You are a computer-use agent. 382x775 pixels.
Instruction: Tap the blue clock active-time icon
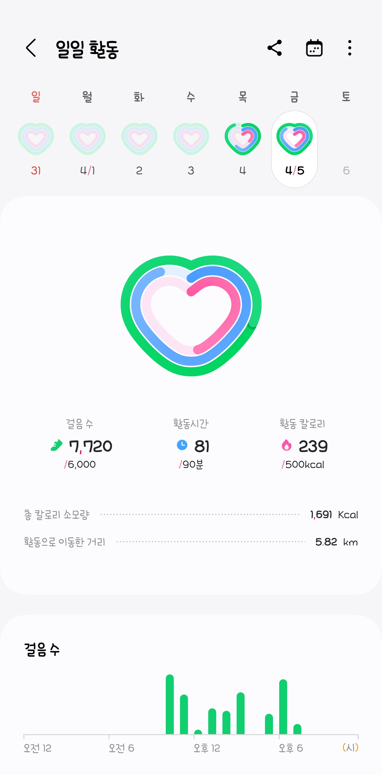182,445
